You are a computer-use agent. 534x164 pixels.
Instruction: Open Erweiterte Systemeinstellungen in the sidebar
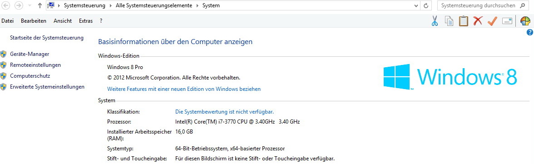point(47,87)
